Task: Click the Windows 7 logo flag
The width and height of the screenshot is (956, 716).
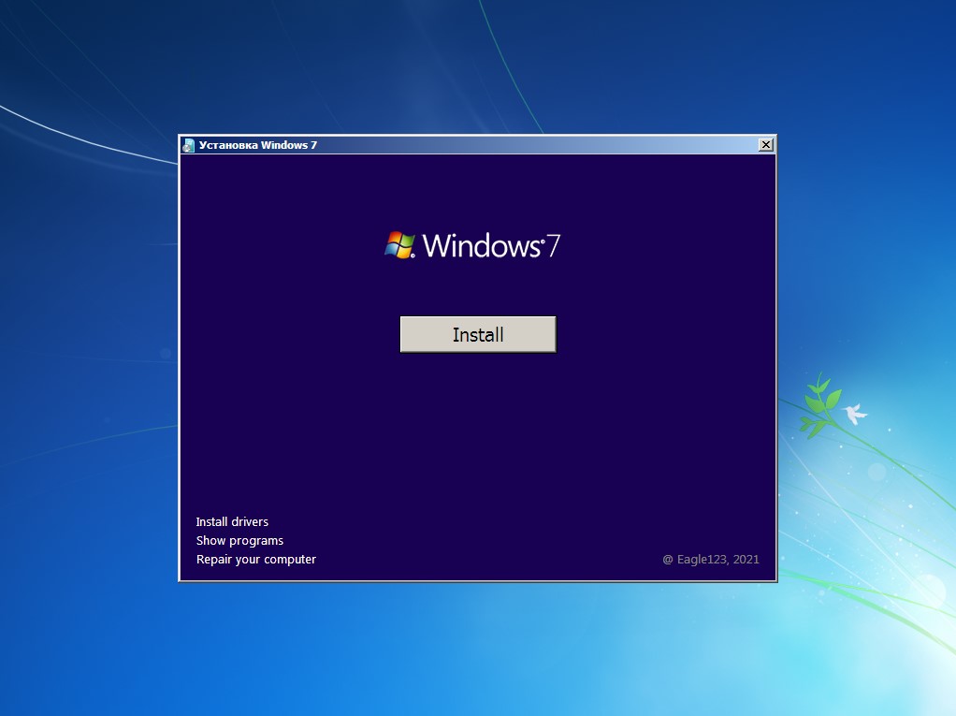Action: [400, 245]
